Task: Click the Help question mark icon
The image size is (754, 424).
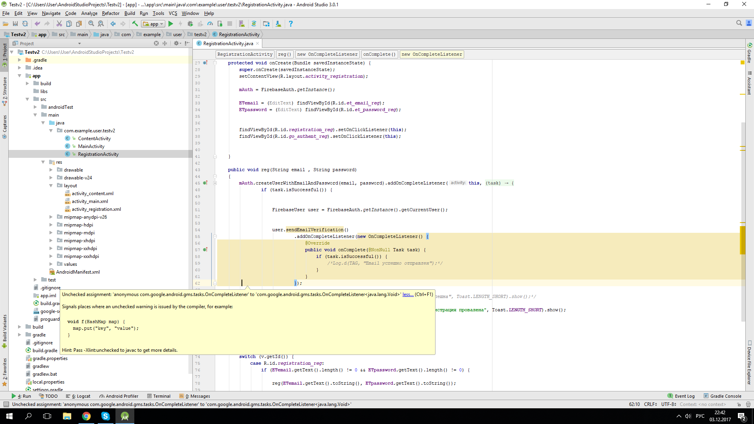Action: coord(291,24)
